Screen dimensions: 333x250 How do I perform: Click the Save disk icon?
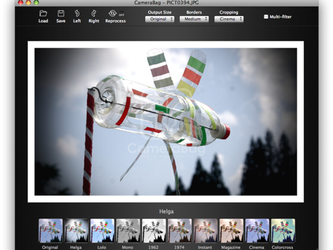(61, 13)
